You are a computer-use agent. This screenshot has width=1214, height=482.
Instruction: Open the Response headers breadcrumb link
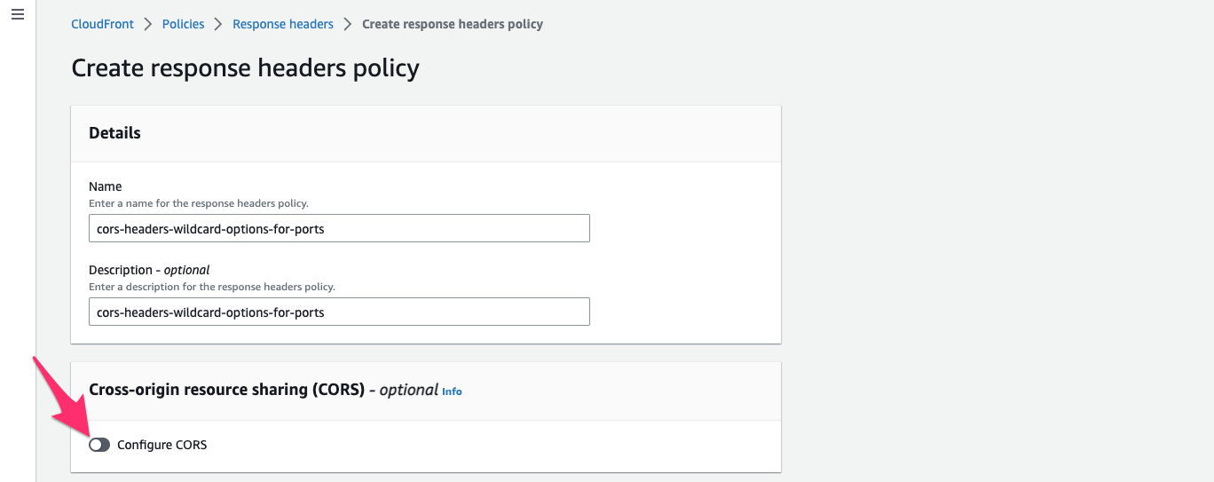pos(282,24)
